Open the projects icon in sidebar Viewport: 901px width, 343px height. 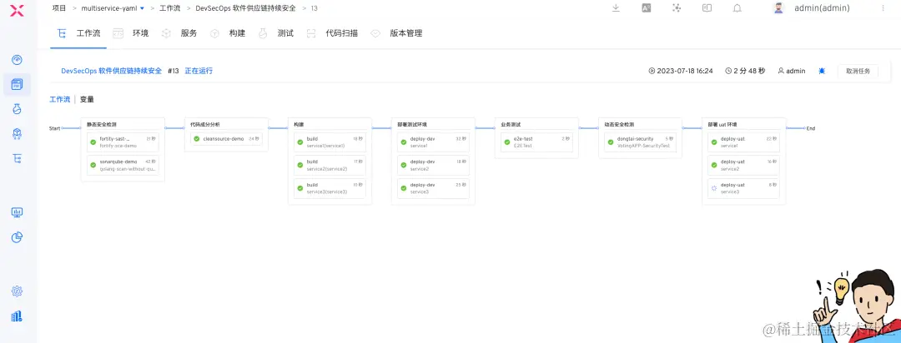18,84
